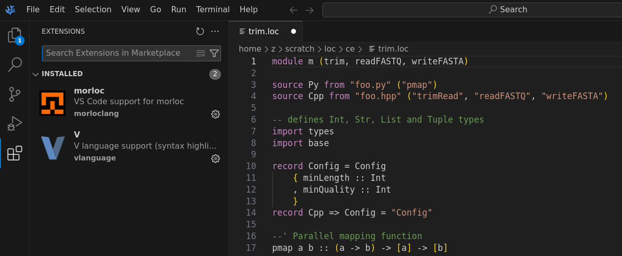This screenshot has width=622, height=256.
Task: Click 'import types' on line 7
Action: 303,131
